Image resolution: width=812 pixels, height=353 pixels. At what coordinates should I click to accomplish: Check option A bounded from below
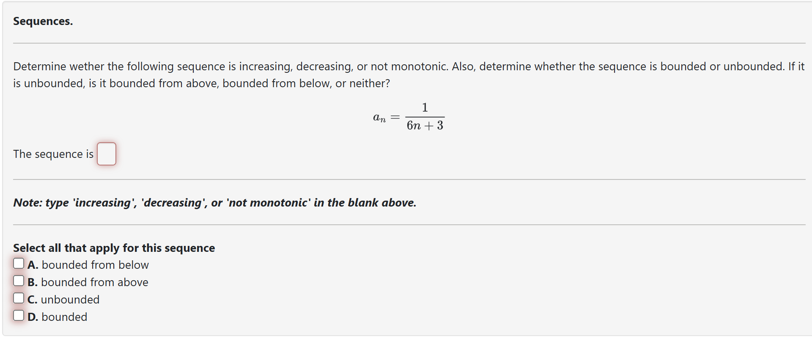click(19, 263)
